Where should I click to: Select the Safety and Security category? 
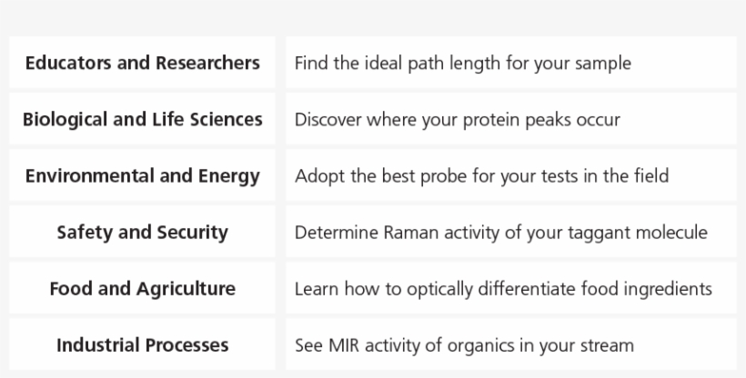pos(143,232)
